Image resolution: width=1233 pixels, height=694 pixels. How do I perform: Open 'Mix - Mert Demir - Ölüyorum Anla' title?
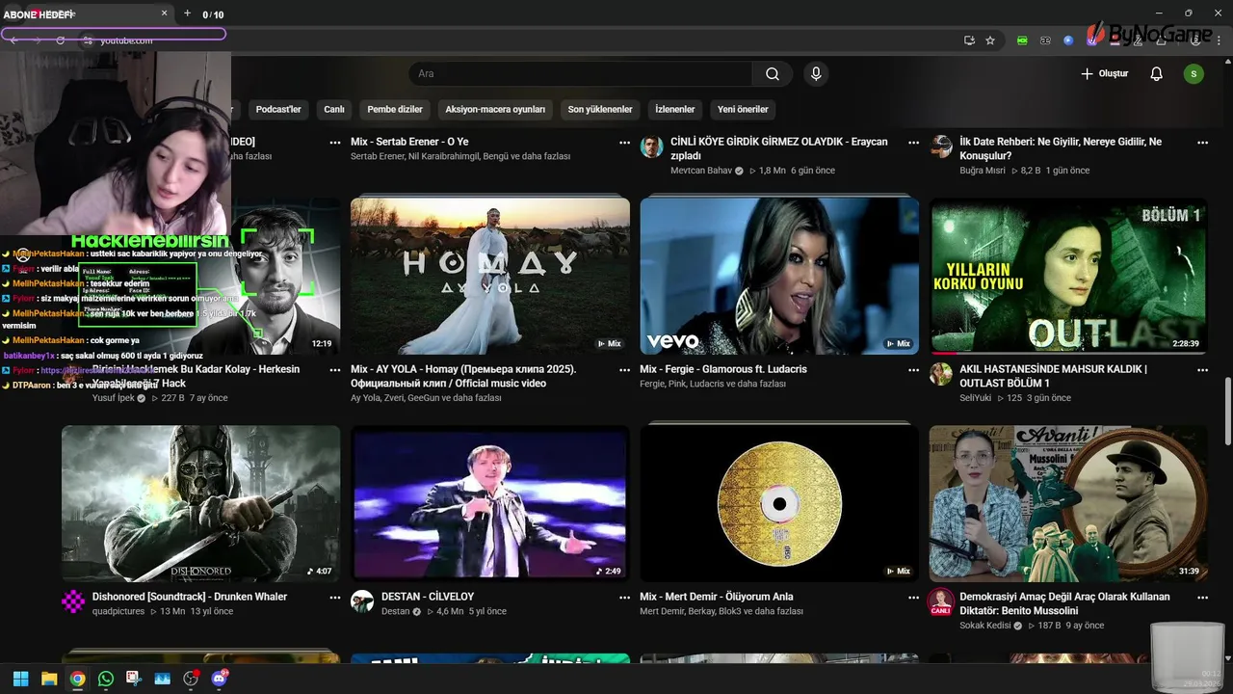point(717,597)
